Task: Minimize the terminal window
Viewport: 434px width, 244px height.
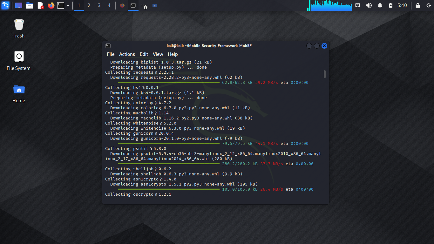Action: tap(309, 46)
